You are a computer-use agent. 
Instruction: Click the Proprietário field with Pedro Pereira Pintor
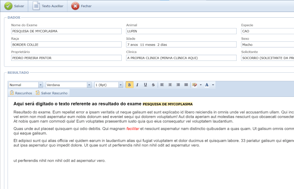coord(66,58)
